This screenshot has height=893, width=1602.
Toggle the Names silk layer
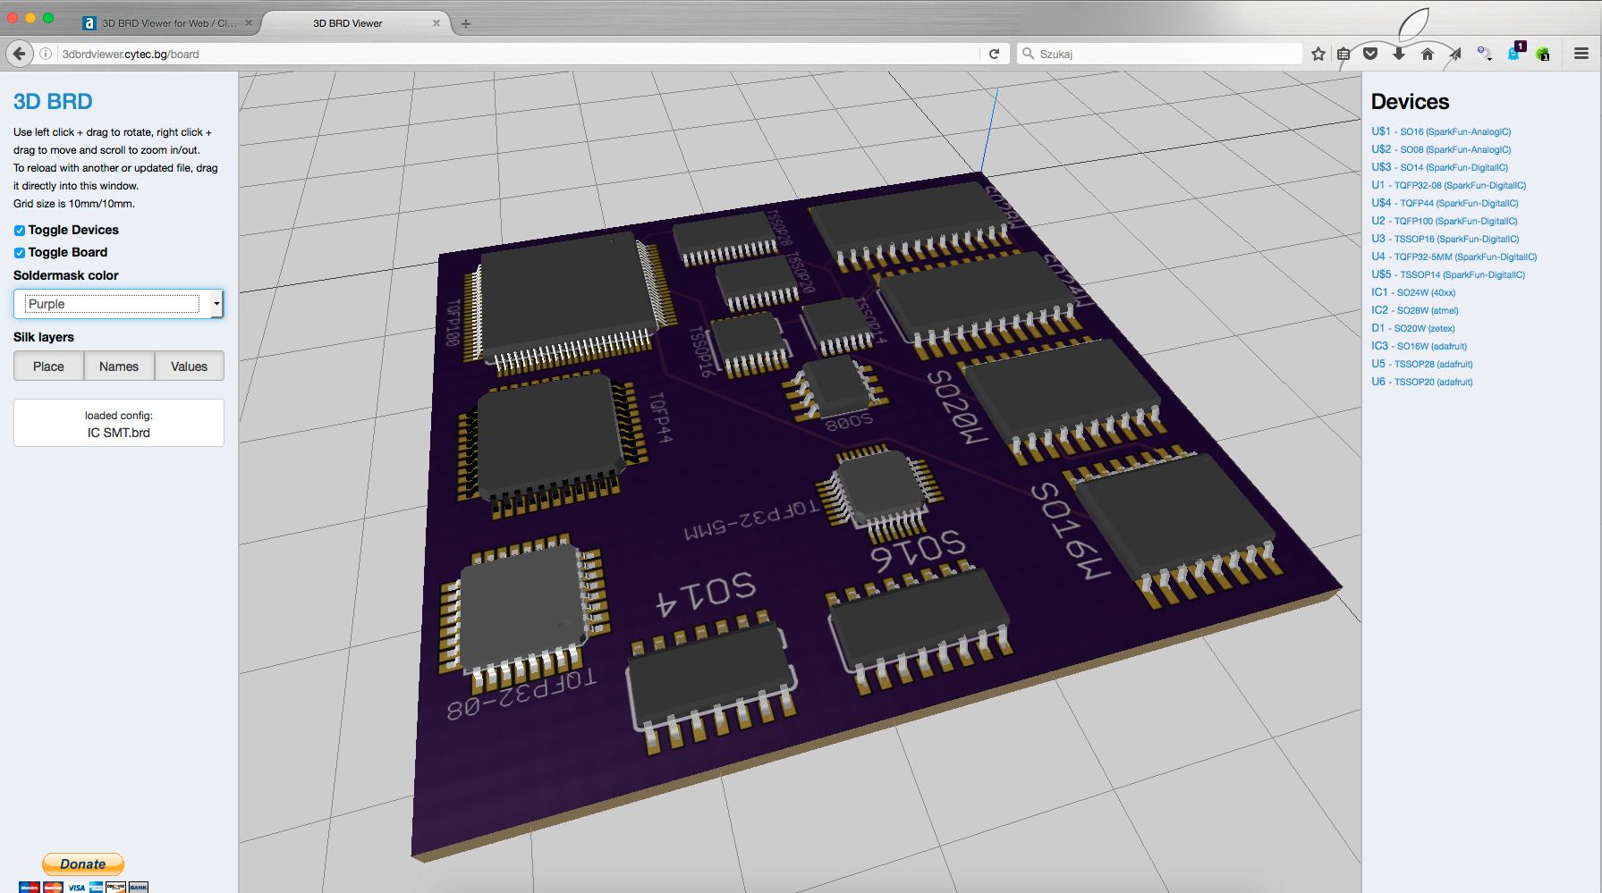[118, 366]
